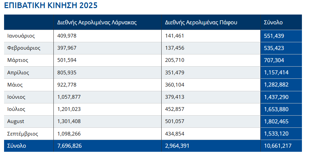Image resolution: width=331 pixels, height=168 pixels.
Task: Click the Ιανουάριος row label
Action: 21,36
